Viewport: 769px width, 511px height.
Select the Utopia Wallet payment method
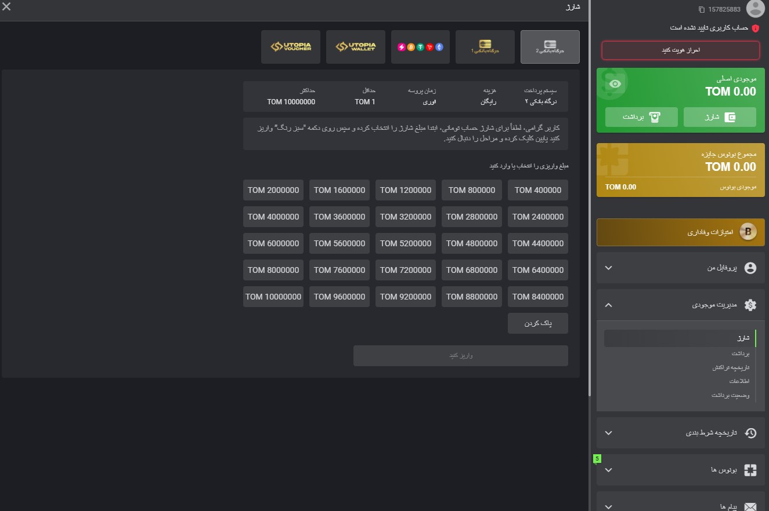point(356,47)
